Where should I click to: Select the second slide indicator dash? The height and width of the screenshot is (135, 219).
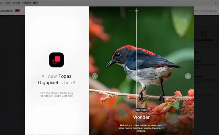coord(137,11)
